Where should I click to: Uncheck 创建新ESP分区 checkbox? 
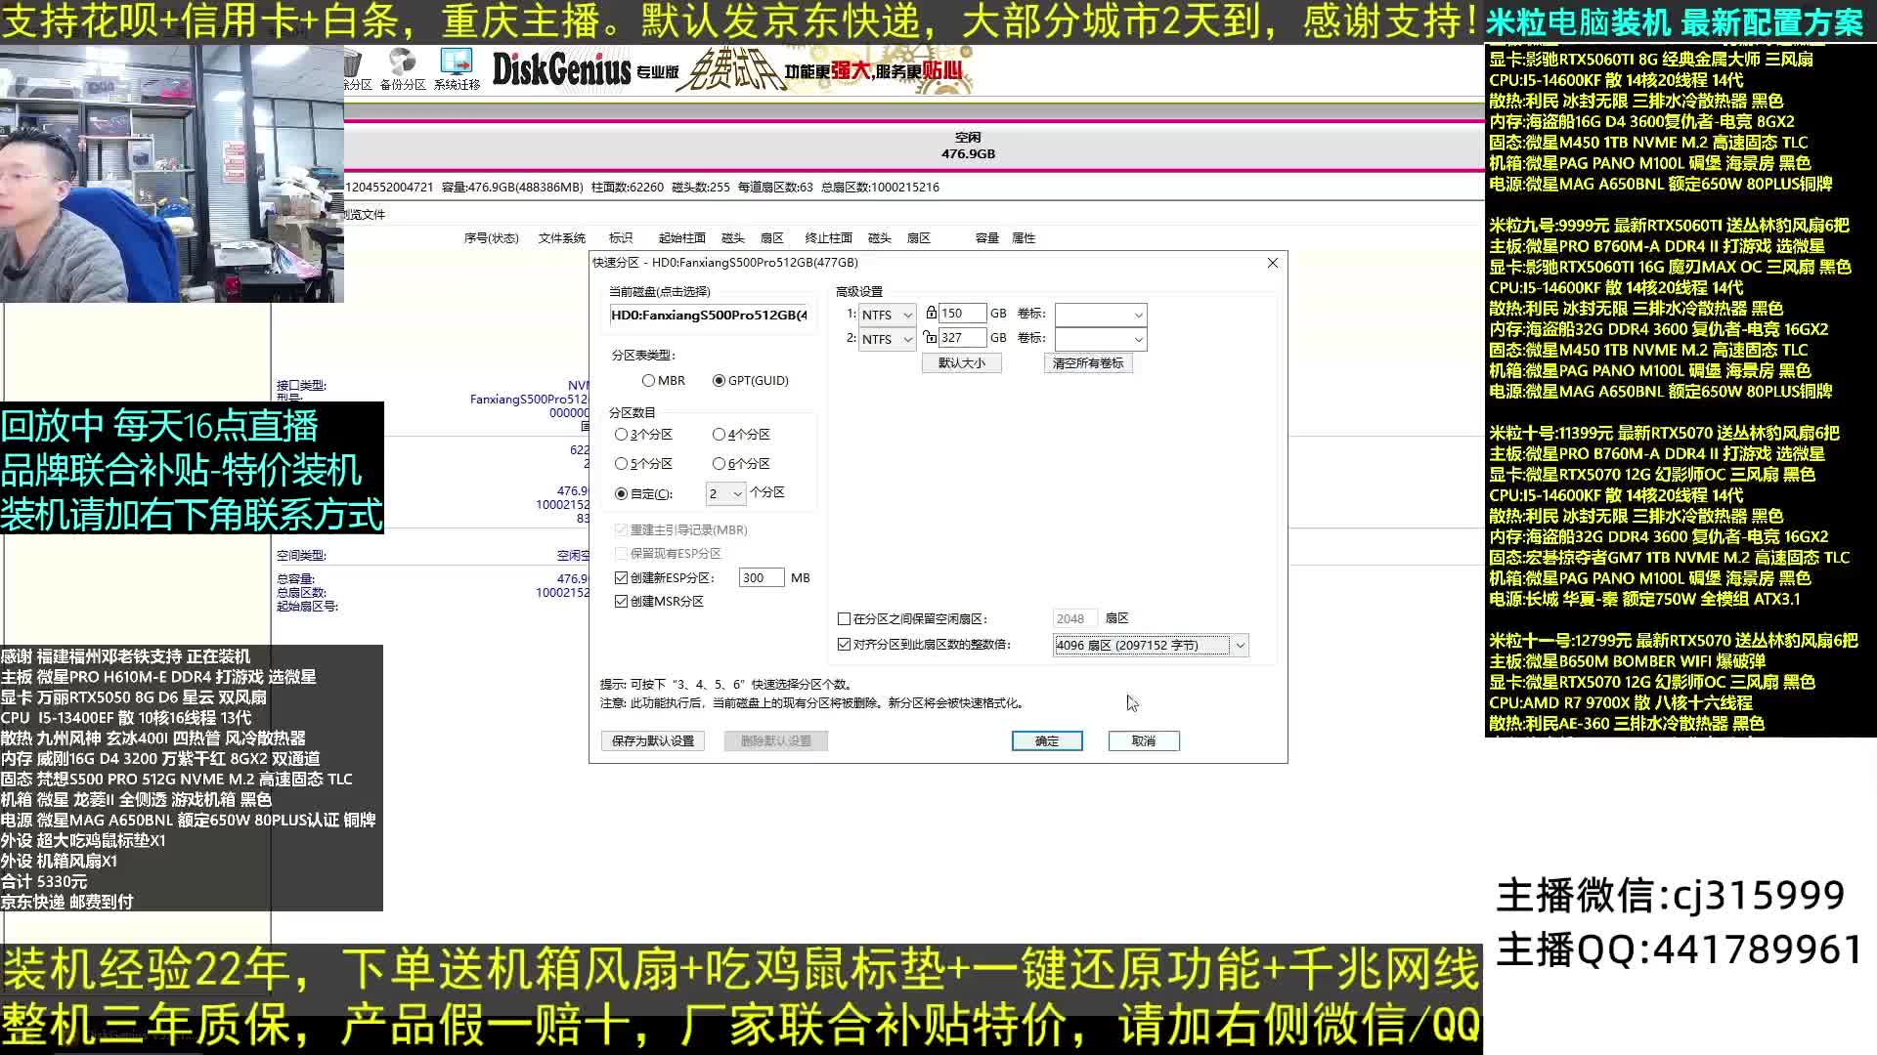(x=622, y=577)
